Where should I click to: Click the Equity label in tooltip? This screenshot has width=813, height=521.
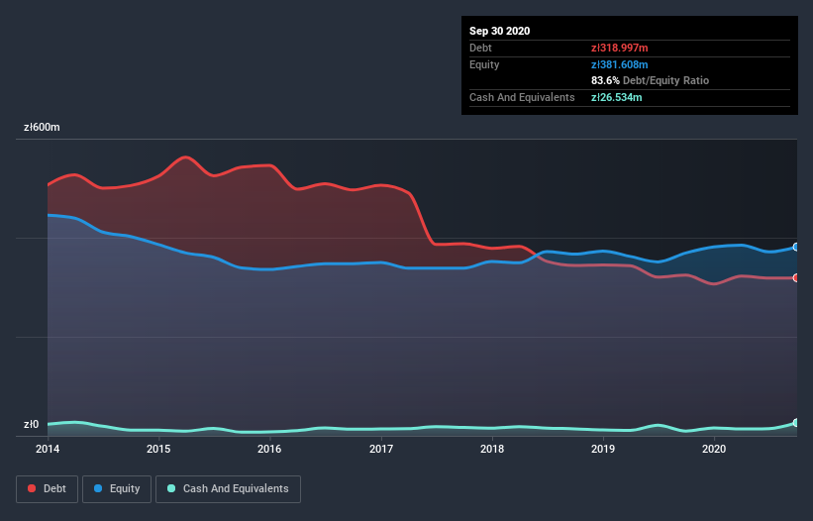coord(484,64)
